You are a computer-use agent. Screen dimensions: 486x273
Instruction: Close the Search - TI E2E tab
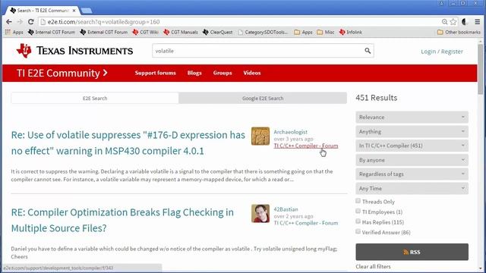[74, 11]
